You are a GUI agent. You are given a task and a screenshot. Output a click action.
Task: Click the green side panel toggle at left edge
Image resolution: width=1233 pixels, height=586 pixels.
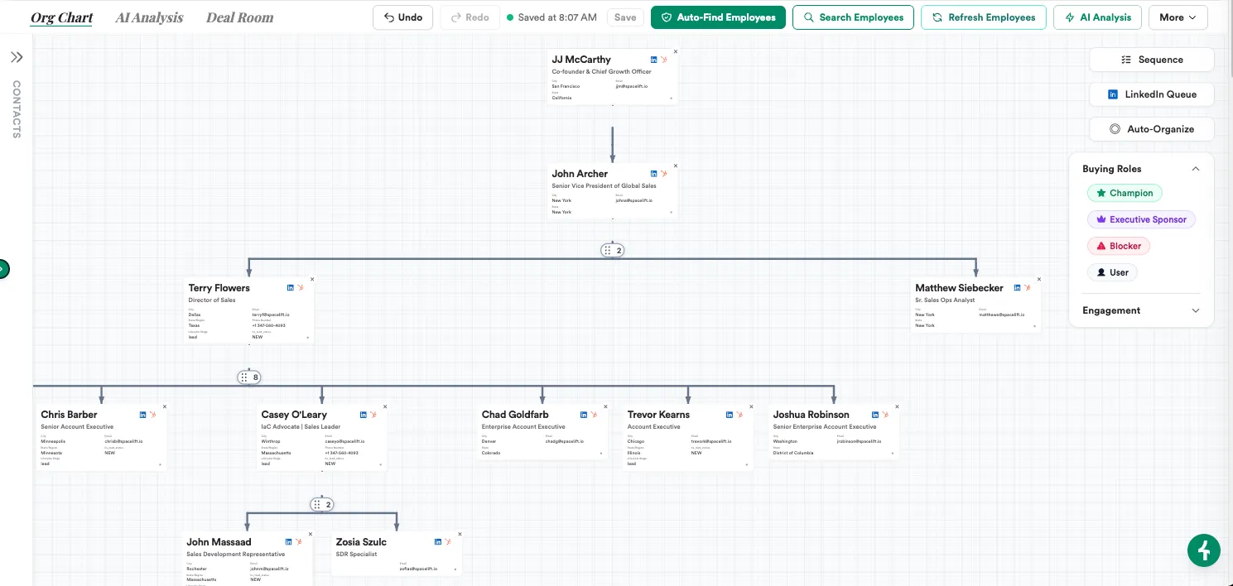[x=3, y=268]
